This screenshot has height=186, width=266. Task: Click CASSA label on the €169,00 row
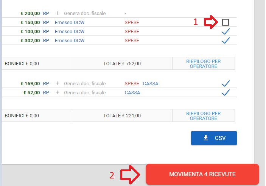(150, 83)
